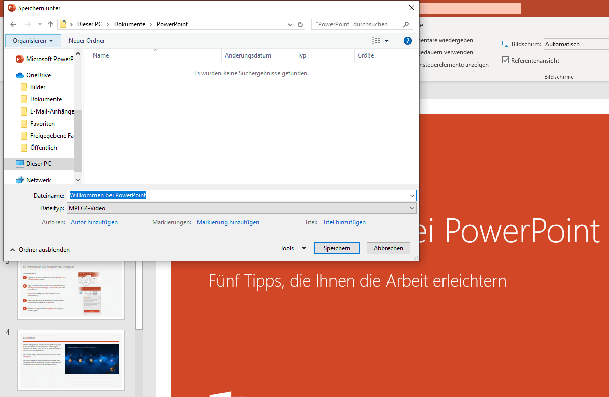
Task: Open recent locations dropdown arrow
Action: click(x=39, y=24)
